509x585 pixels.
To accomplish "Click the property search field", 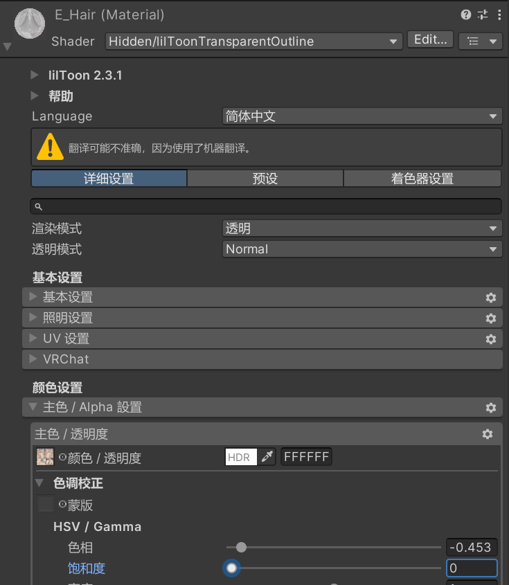I will click(x=265, y=206).
